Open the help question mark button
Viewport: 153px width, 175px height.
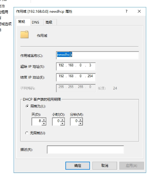coord(127,12)
